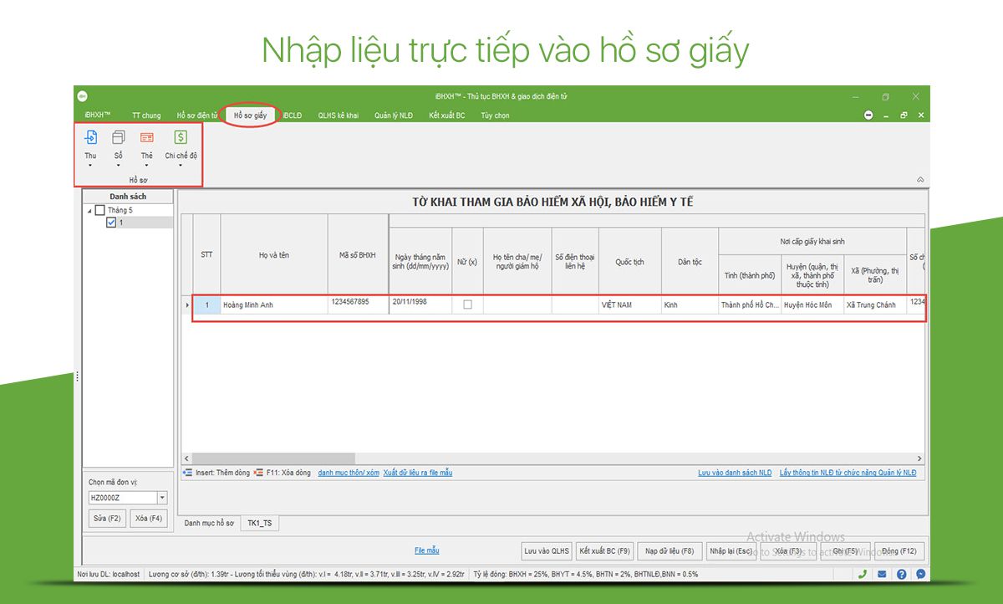Collapse the Tháng 5 tree node

coord(90,211)
